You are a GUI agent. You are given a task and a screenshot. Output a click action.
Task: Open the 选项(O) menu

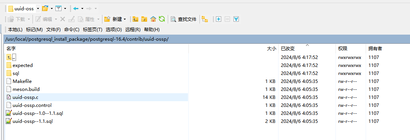pyautogui.click(x=114, y=29)
